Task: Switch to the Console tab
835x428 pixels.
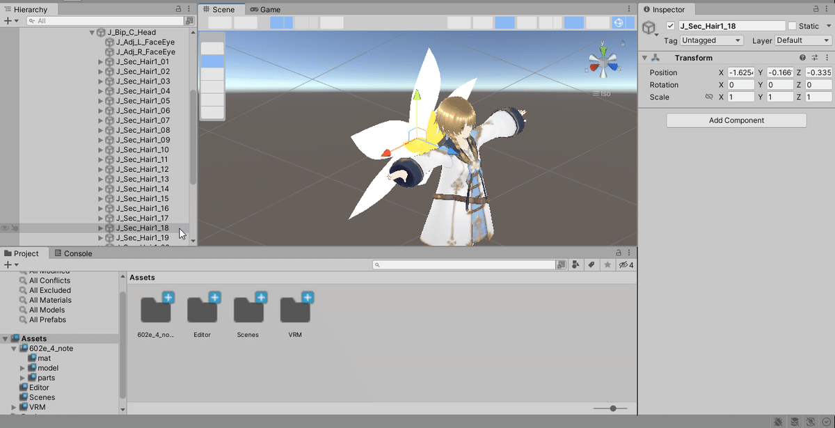Action: 74,253
